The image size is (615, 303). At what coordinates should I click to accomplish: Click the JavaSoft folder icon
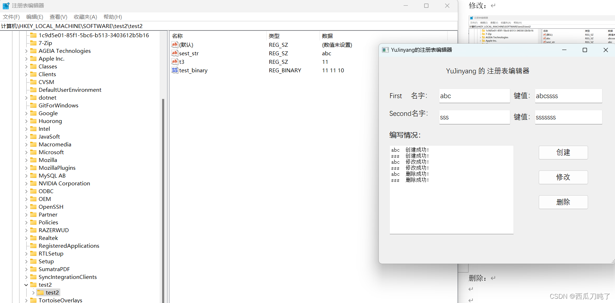click(33, 136)
